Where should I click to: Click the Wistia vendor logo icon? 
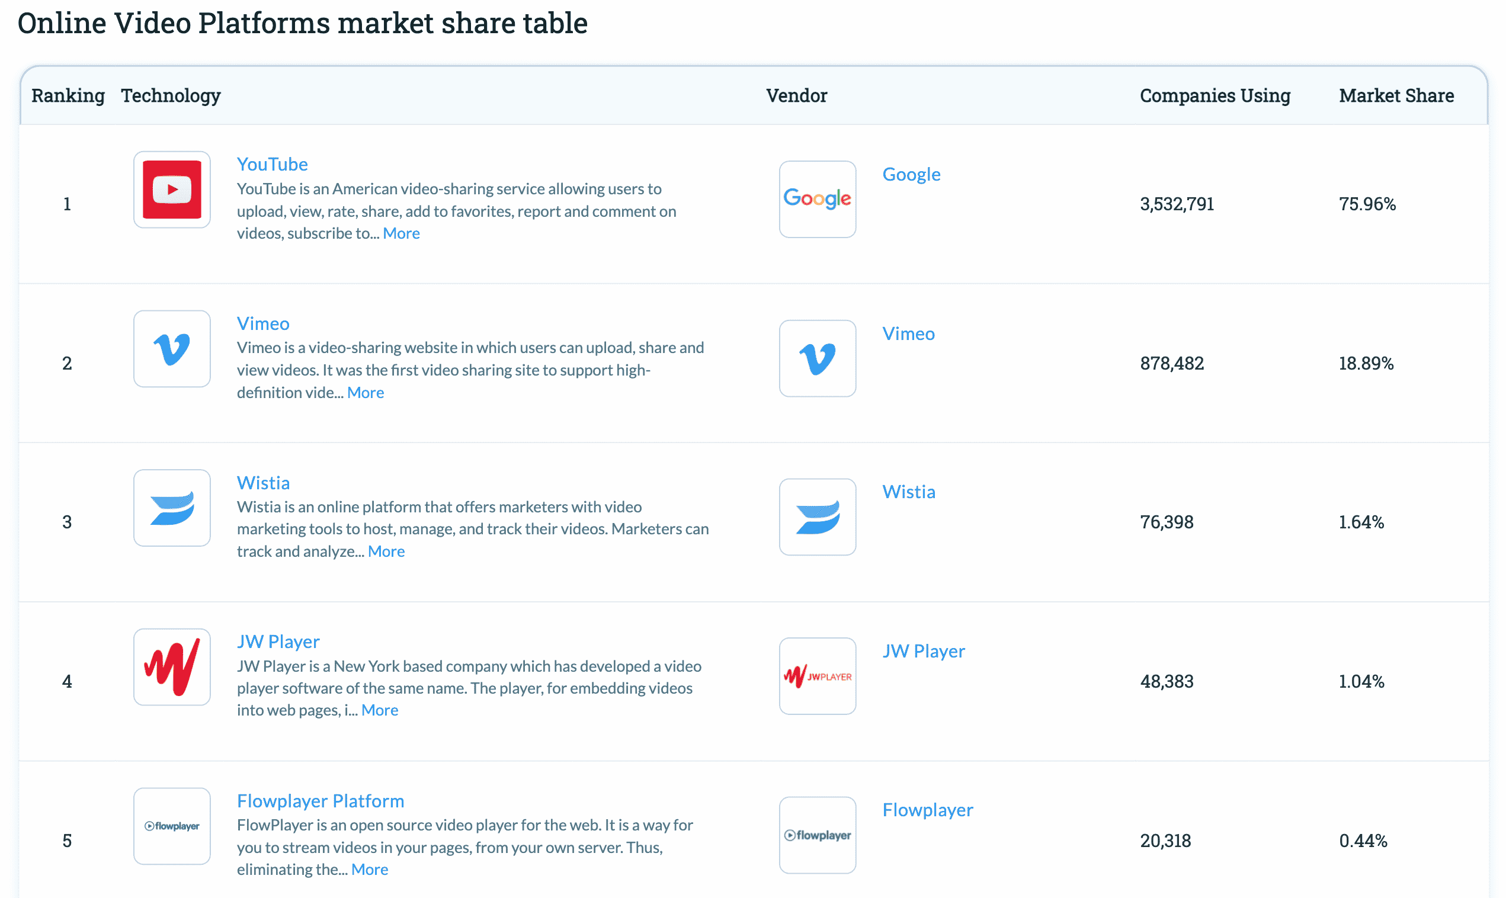tap(817, 517)
